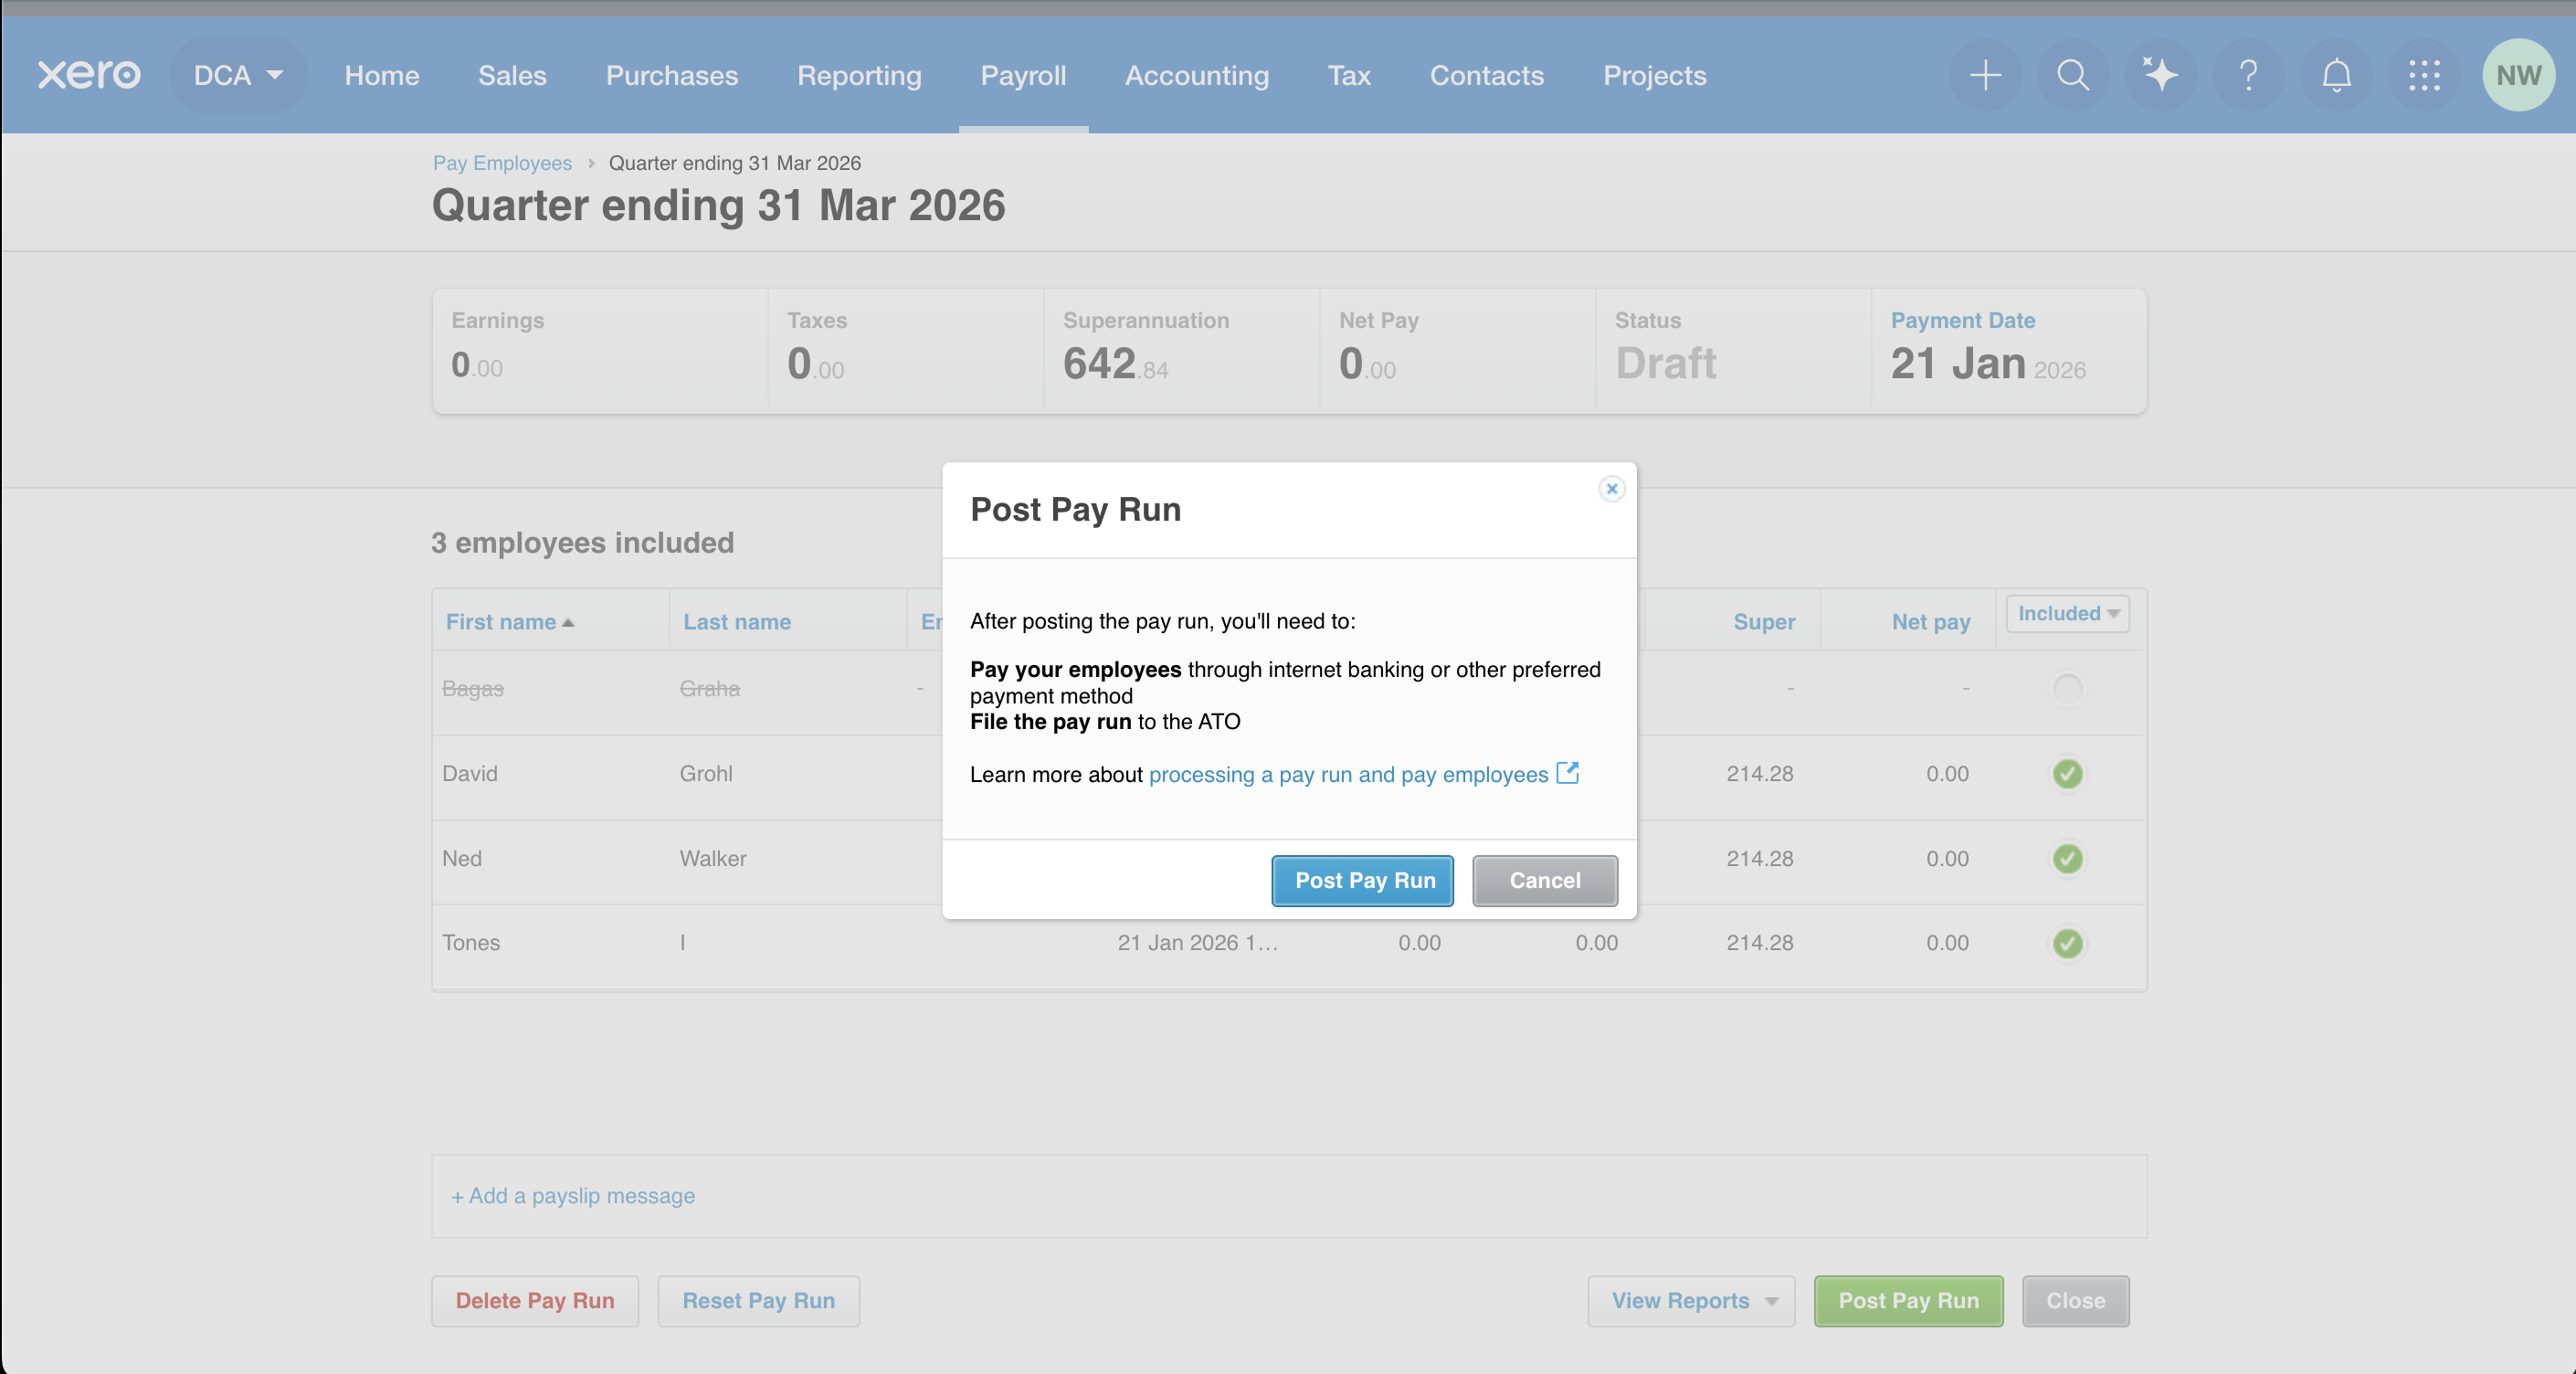The width and height of the screenshot is (2576, 1374).
Task: Click Add a payslip message field
Action: pyautogui.click(x=573, y=1195)
